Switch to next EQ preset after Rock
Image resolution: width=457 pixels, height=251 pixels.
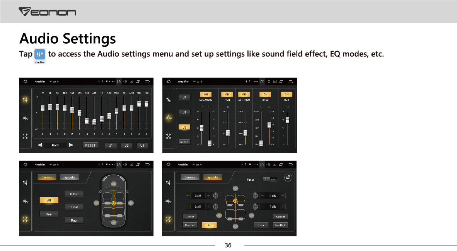(x=71, y=145)
